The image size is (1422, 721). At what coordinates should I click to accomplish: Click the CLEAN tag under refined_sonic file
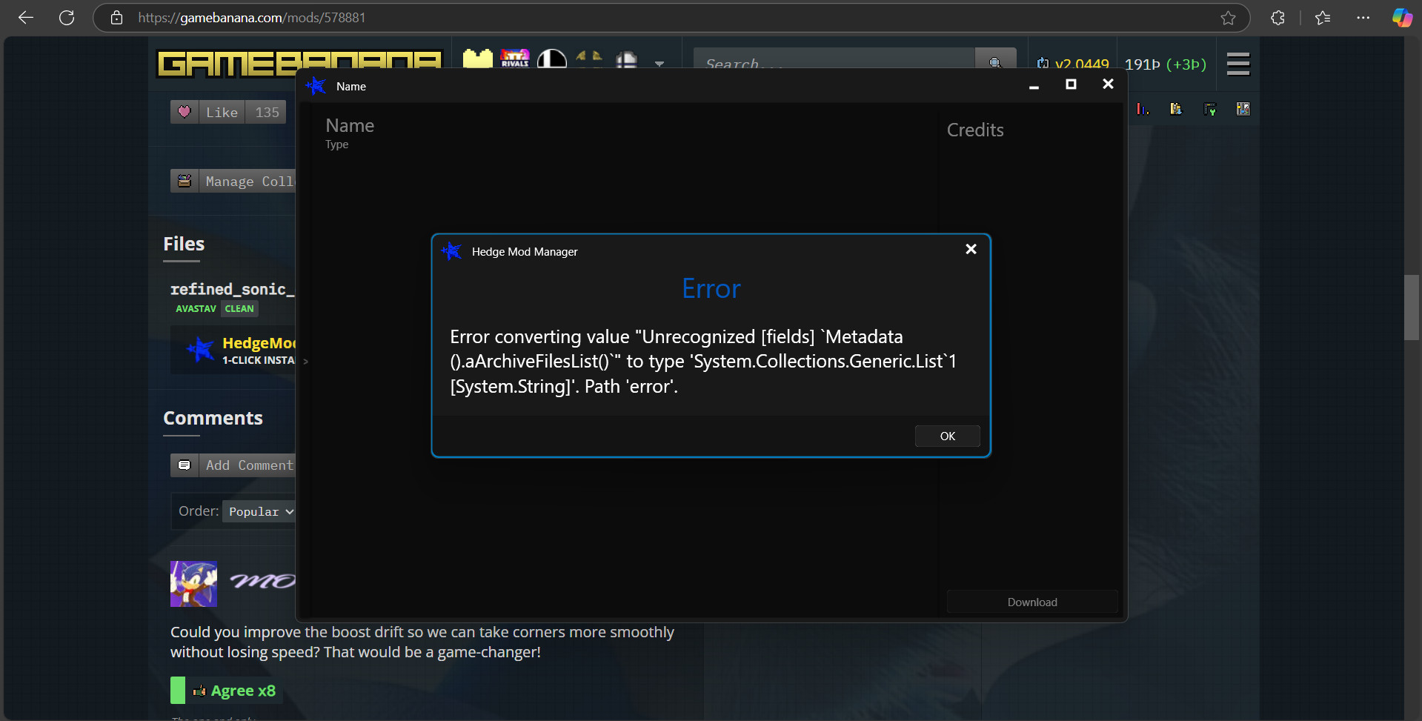coord(239,308)
